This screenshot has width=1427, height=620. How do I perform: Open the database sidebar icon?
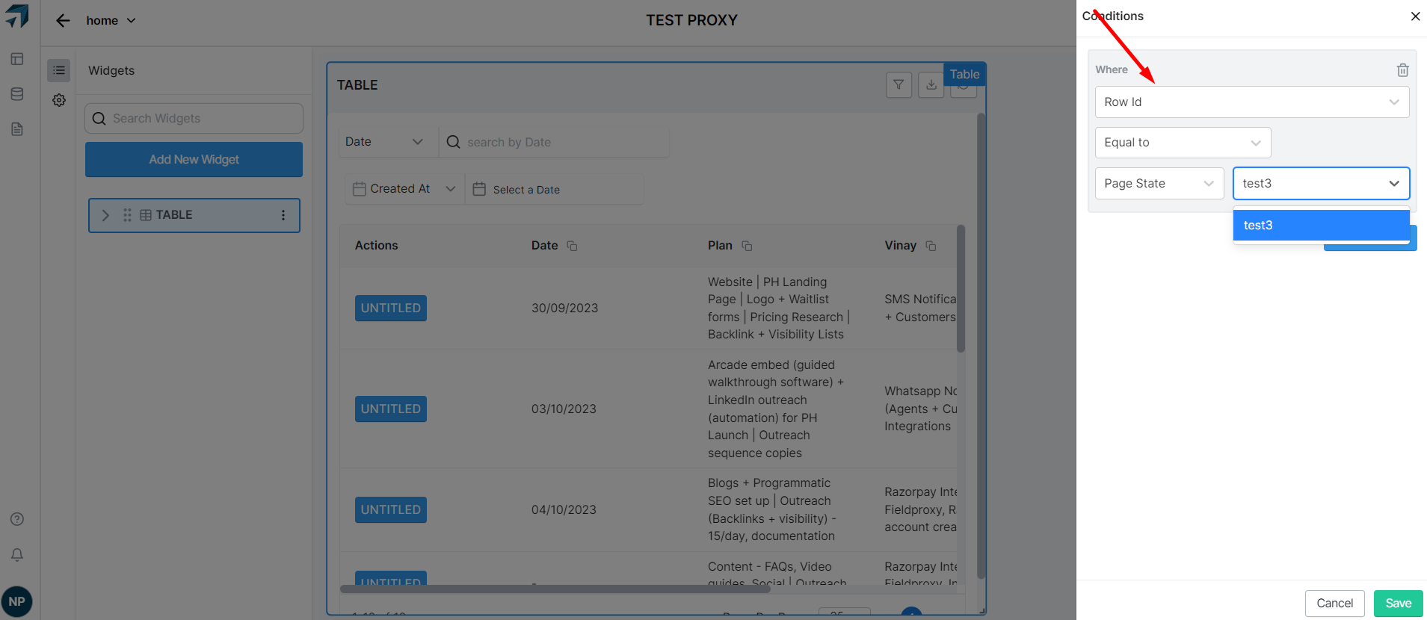click(17, 94)
